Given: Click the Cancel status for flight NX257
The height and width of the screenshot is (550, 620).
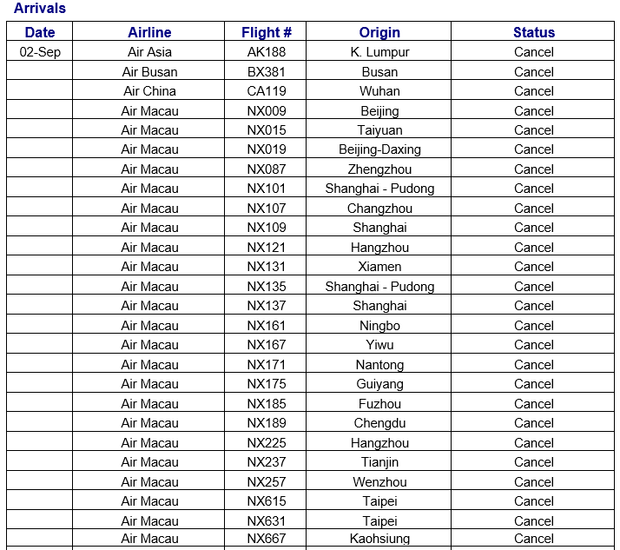Looking at the screenshot, I should 533,482.
